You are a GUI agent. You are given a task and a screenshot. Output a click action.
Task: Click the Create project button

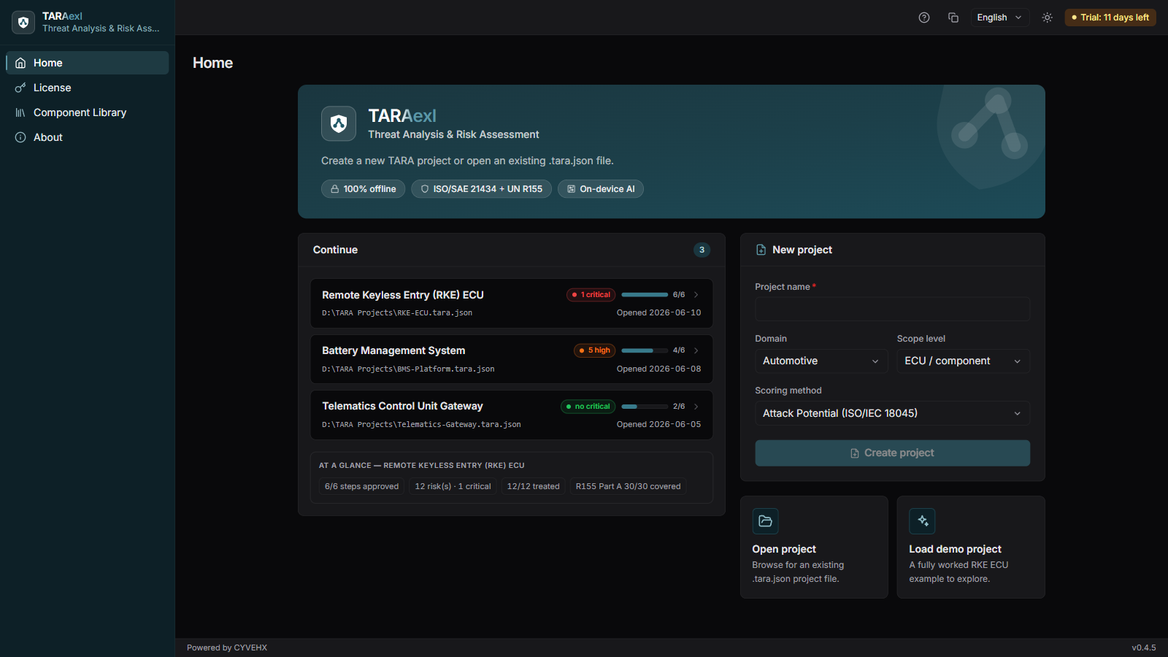coord(892,453)
